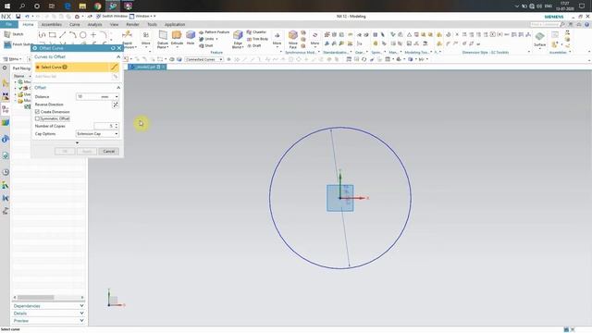Switch to the View tab
This screenshot has width=592, height=333.
[x=114, y=25]
